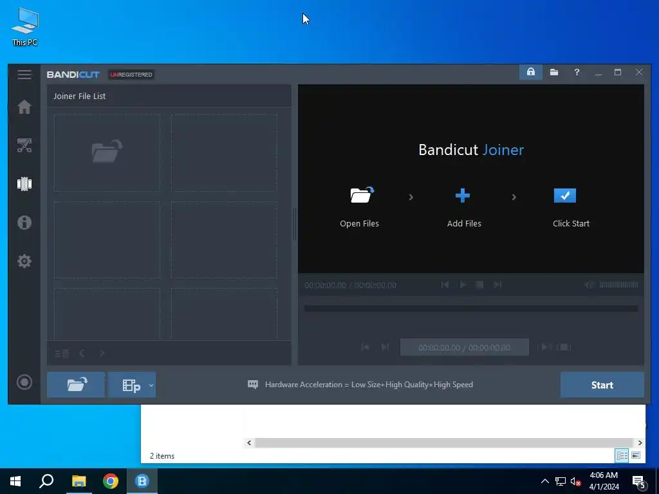Click Open Files icon in preview

coord(362,195)
